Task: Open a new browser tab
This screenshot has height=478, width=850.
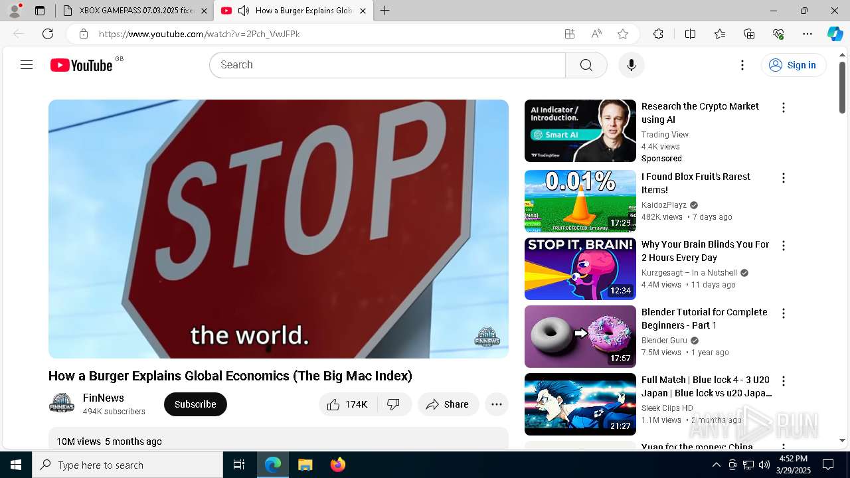Action: pos(385,11)
